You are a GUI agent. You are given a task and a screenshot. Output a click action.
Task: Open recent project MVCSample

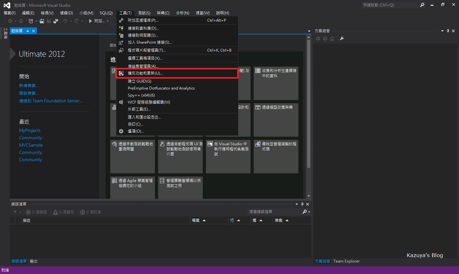(31, 145)
